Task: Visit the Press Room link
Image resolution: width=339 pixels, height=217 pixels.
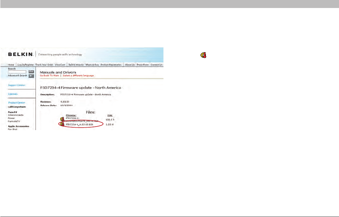Action: (x=143, y=65)
